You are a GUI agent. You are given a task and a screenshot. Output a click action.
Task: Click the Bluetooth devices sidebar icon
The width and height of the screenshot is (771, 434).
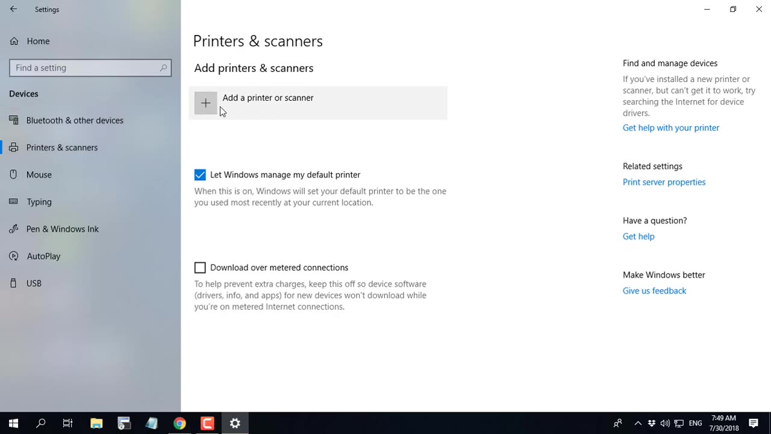click(14, 120)
